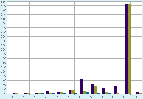Click the olive bar in month 8
This screenshot has width=143, height=99.
click(95, 90)
